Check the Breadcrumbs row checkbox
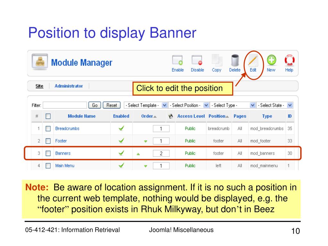 48,128
